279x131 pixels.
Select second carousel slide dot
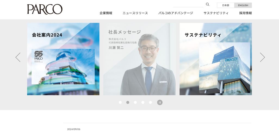click(x=128, y=103)
